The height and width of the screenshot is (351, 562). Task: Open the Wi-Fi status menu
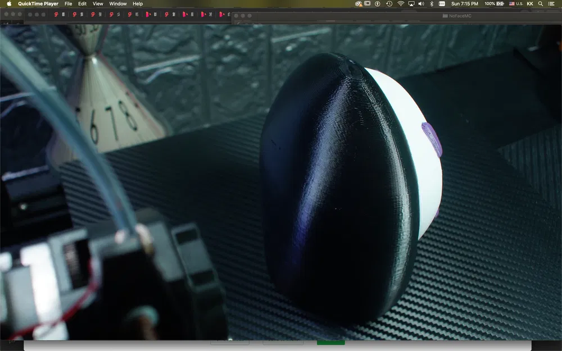click(x=401, y=3)
